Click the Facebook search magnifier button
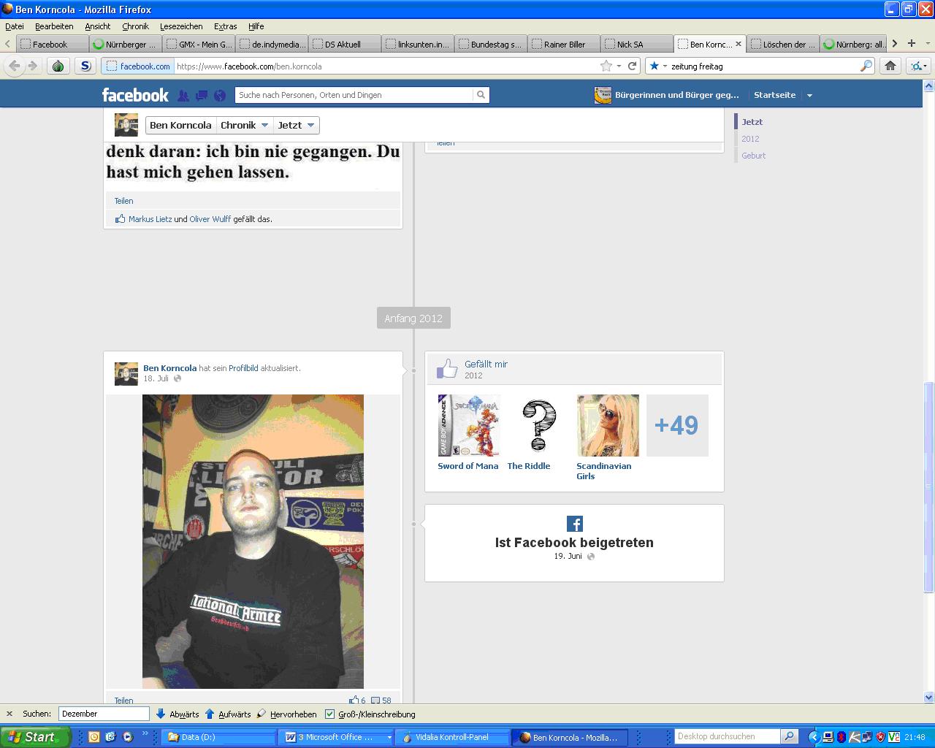 [x=481, y=95]
